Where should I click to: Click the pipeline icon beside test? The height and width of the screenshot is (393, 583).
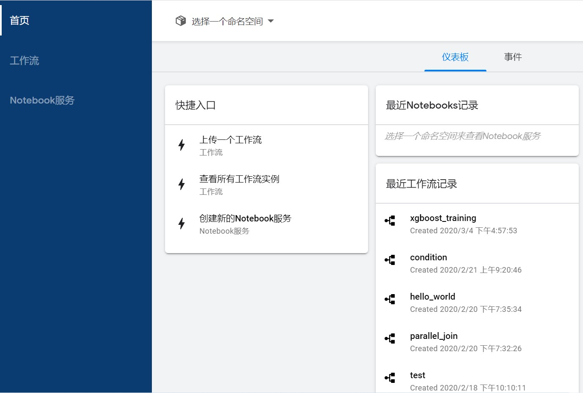[x=390, y=377]
